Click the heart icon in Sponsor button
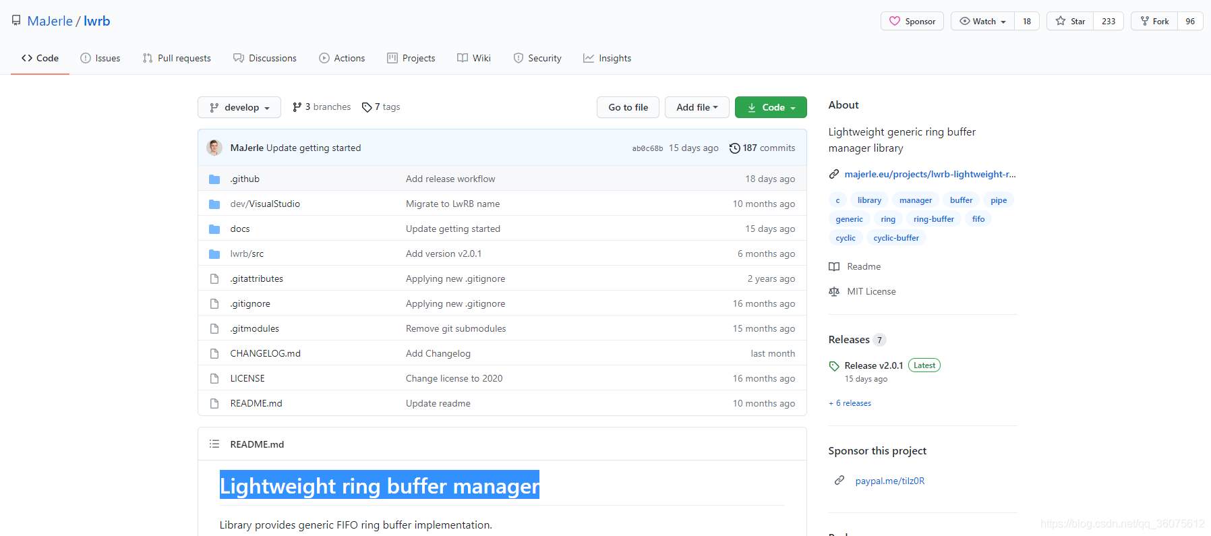Image resolution: width=1211 pixels, height=536 pixels. tap(895, 21)
